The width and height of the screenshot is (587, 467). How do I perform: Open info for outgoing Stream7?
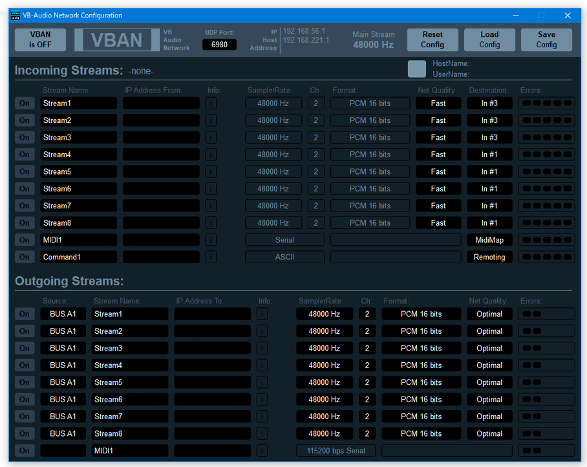[x=262, y=417]
